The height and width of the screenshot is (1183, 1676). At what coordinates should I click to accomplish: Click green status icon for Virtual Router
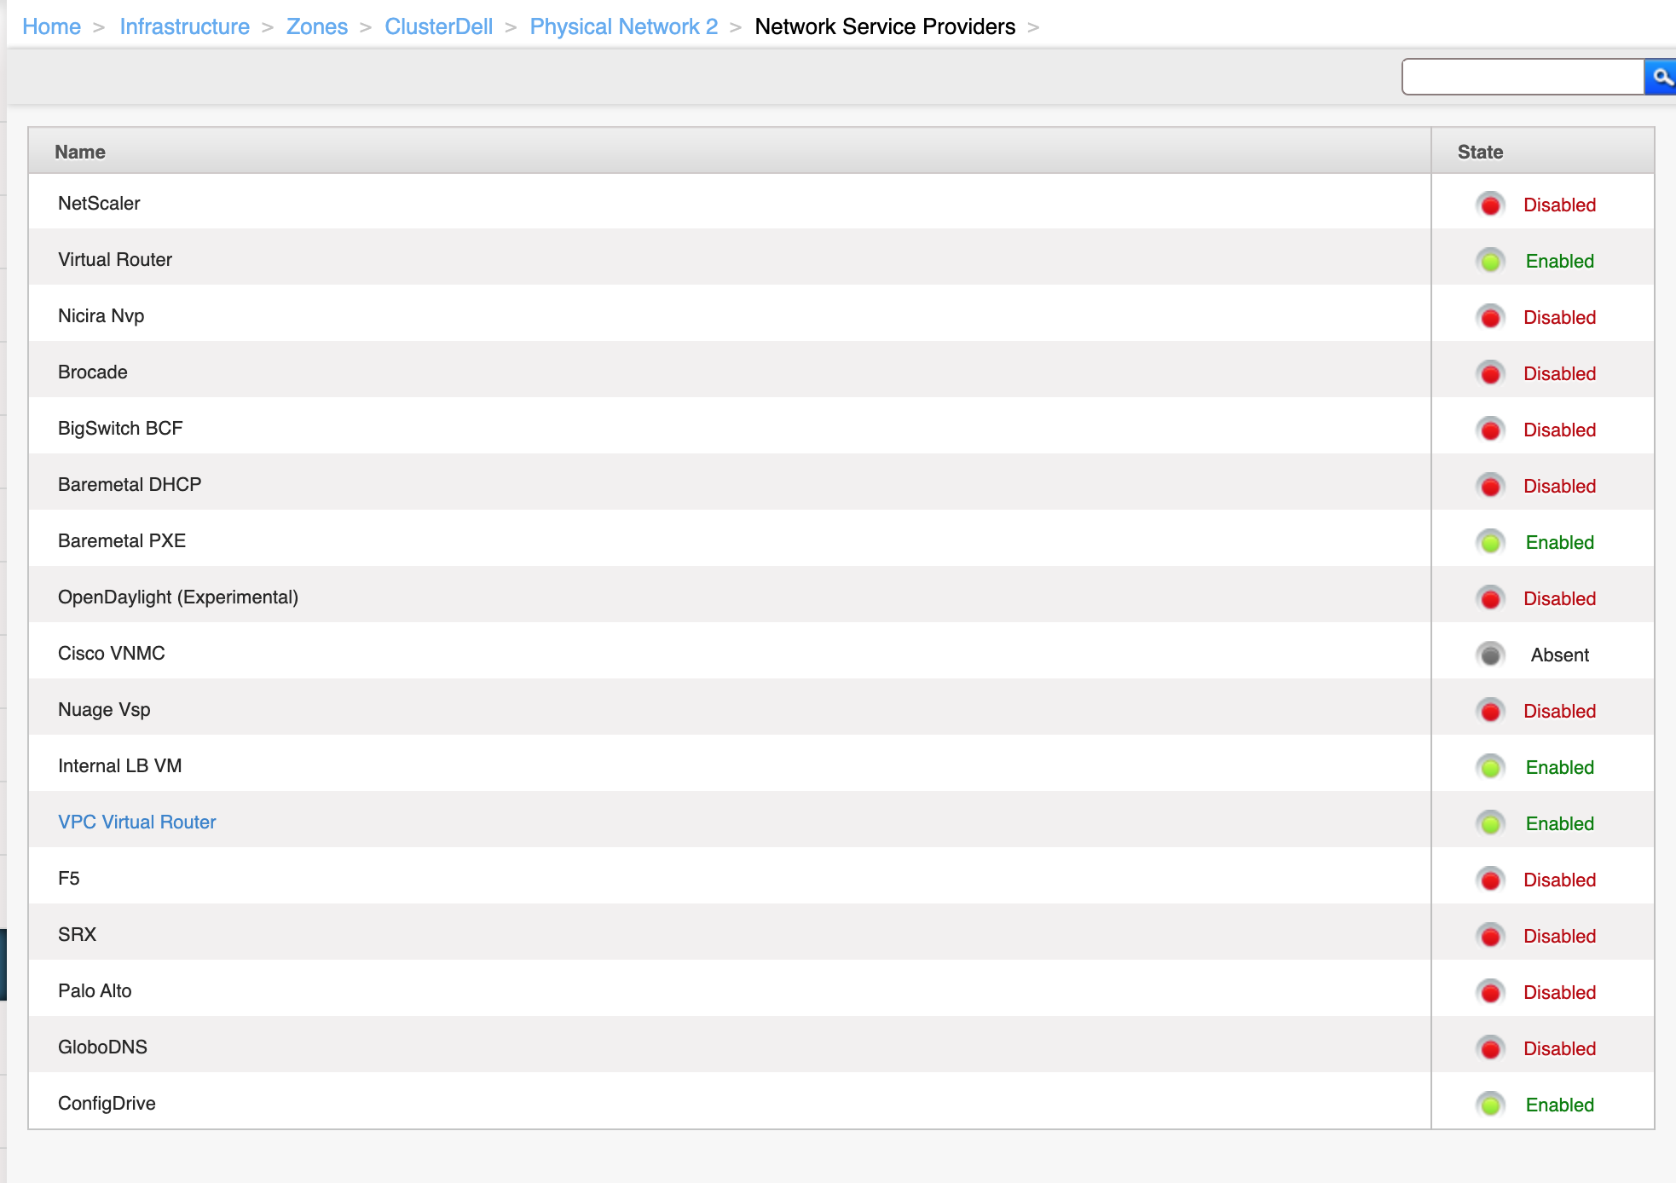[x=1490, y=261]
